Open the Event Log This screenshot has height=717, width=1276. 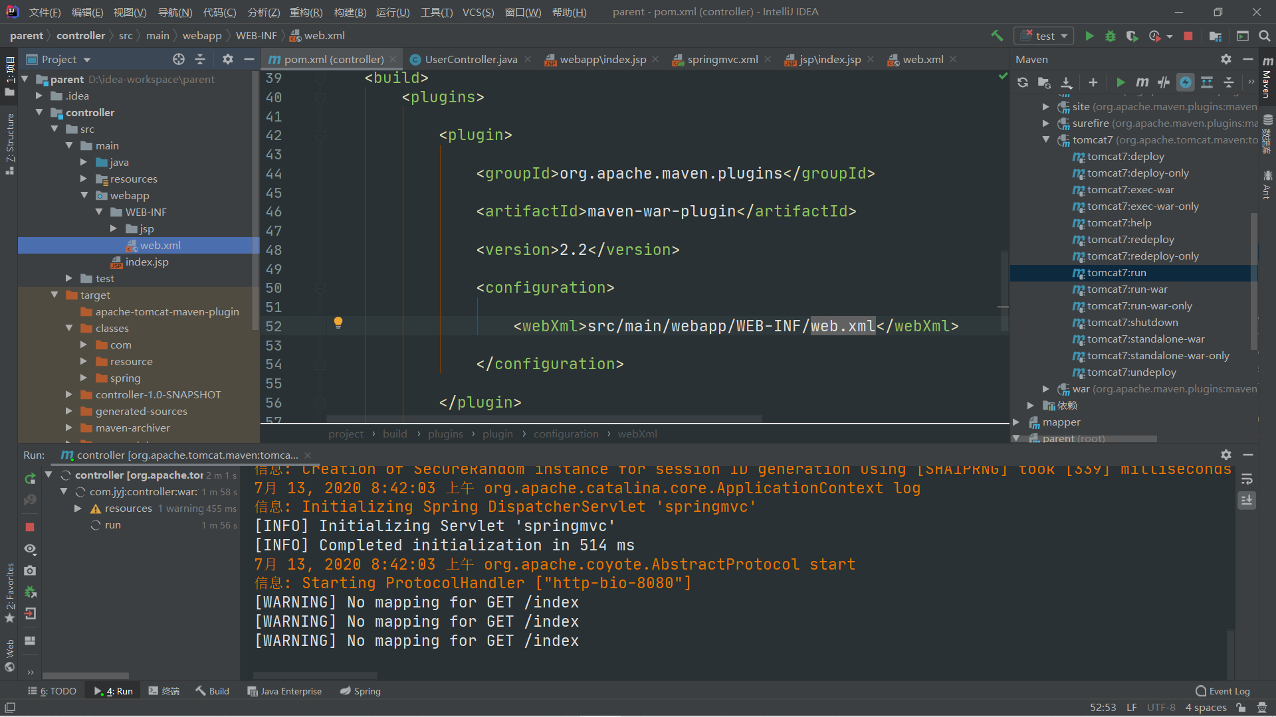pos(1223,691)
